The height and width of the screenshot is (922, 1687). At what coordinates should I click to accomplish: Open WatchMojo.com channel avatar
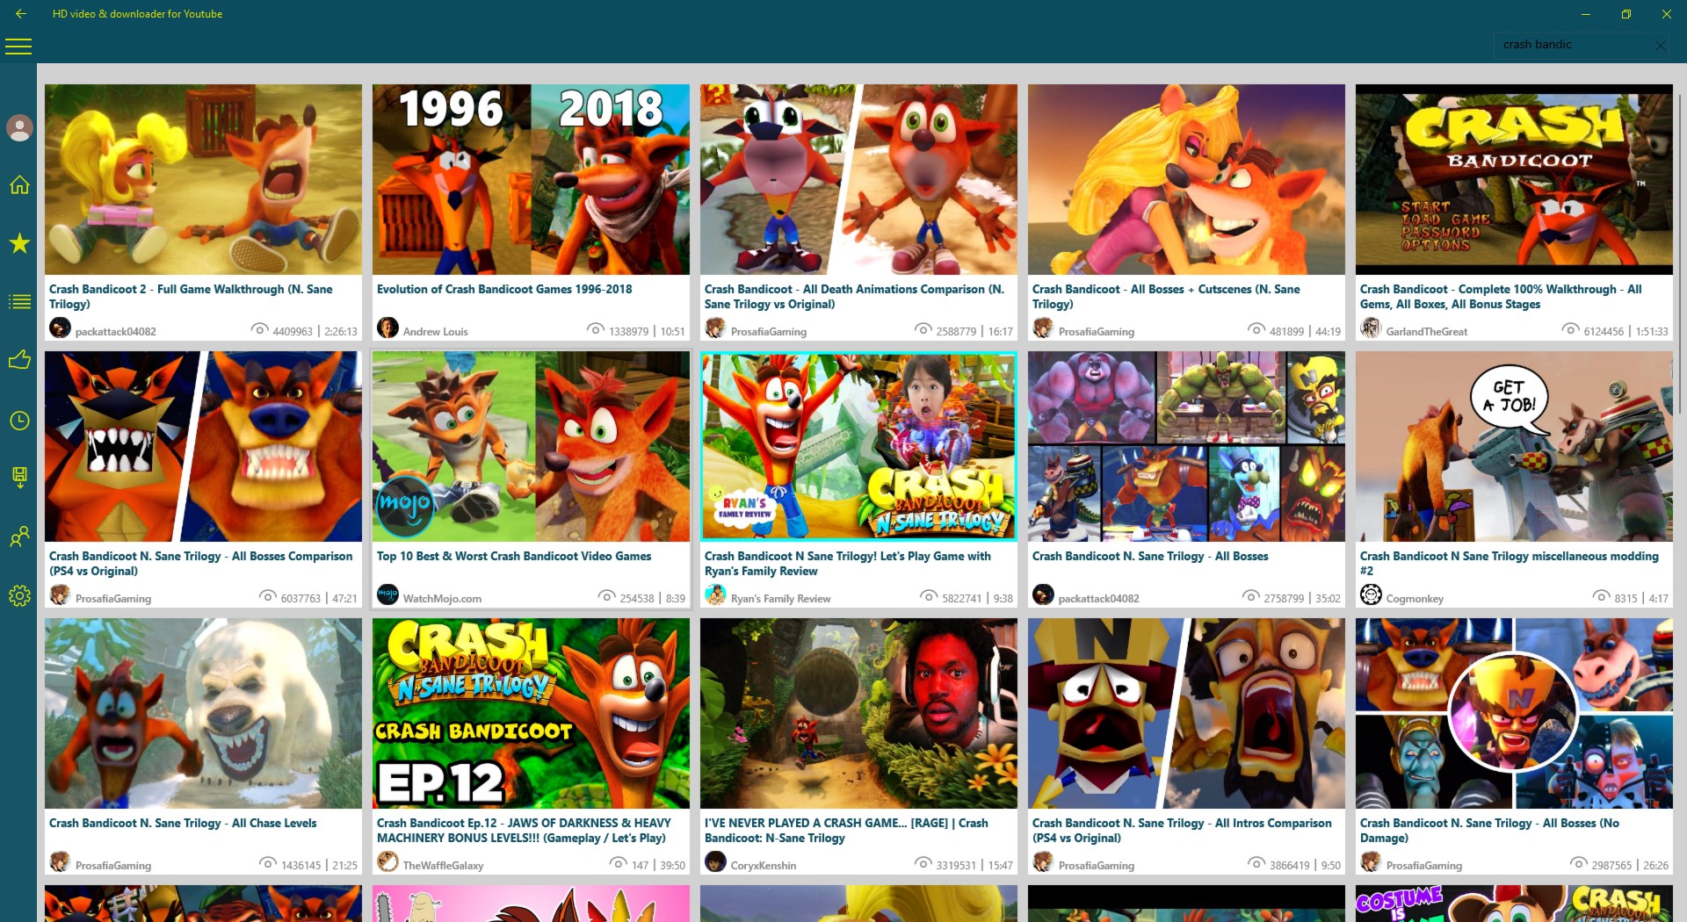[387, 595]
